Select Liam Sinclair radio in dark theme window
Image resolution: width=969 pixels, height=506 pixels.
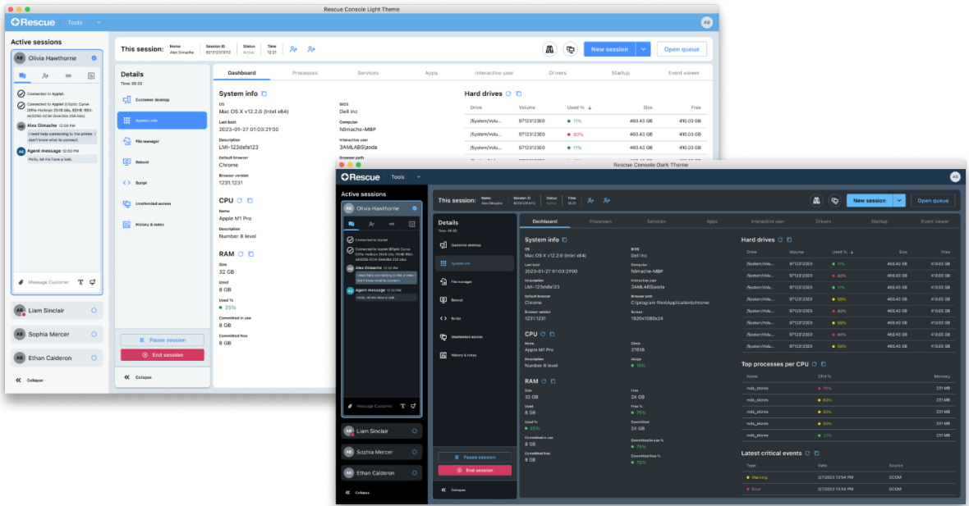point(415,431)
